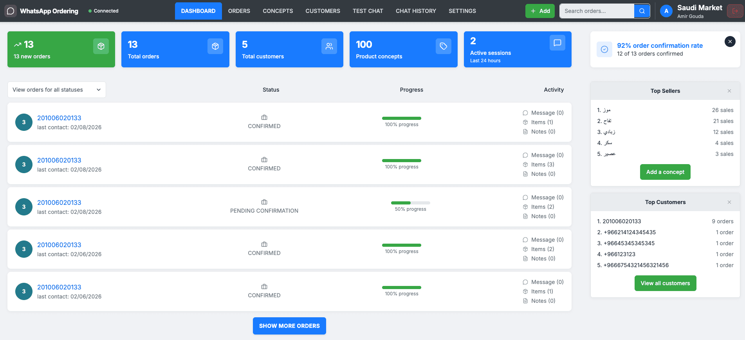Open the 2 Active sessions card
745x340 pixels.
(x=518, y=49)
